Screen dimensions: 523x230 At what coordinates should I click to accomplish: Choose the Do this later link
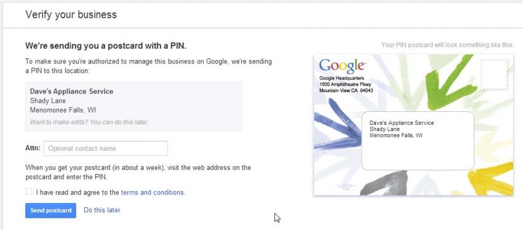point(102,210)
